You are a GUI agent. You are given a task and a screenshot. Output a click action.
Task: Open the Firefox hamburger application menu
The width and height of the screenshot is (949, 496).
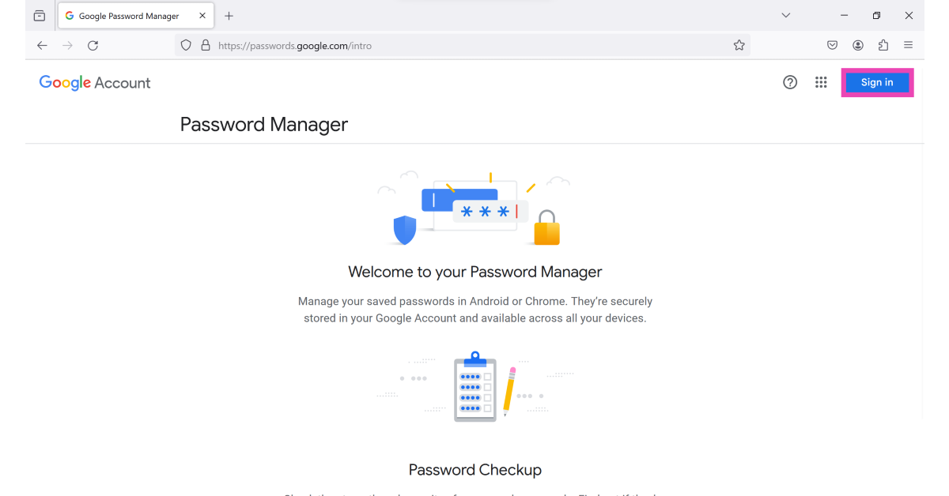(x=909, y=46)
